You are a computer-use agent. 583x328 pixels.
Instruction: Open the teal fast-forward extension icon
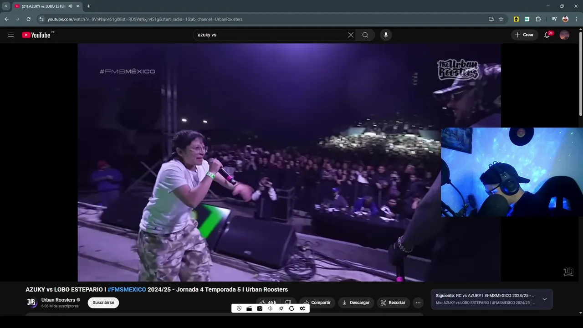[x=527, y=19]
